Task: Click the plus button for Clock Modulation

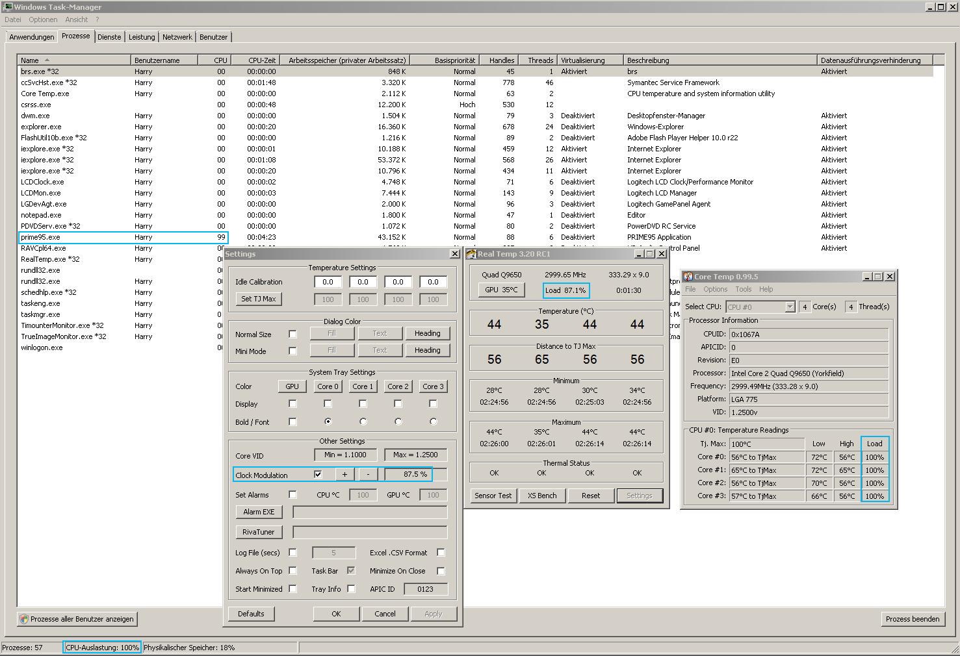Action: 344,474
